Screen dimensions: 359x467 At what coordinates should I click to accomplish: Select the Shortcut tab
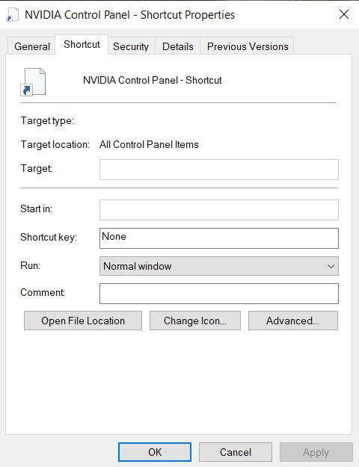(x=82, y=44)
